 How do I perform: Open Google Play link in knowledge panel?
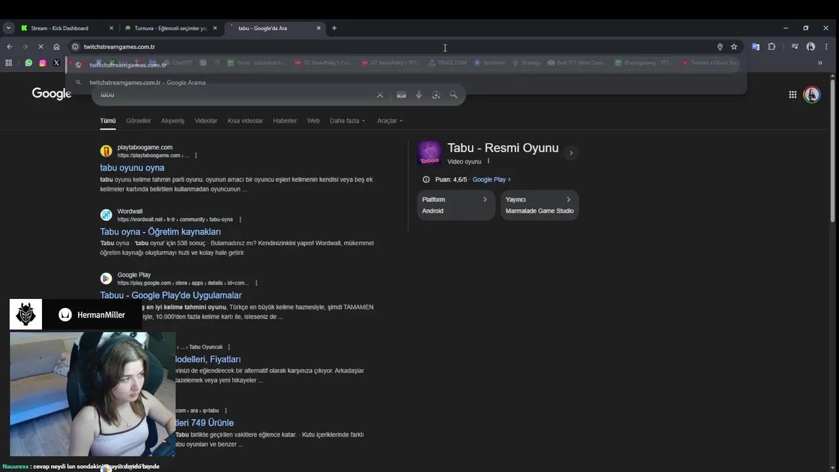492,180
